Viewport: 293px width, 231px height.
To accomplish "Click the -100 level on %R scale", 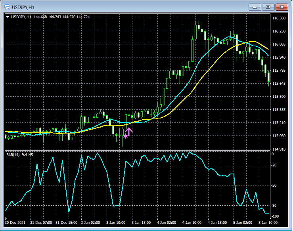I will (275, 216).
